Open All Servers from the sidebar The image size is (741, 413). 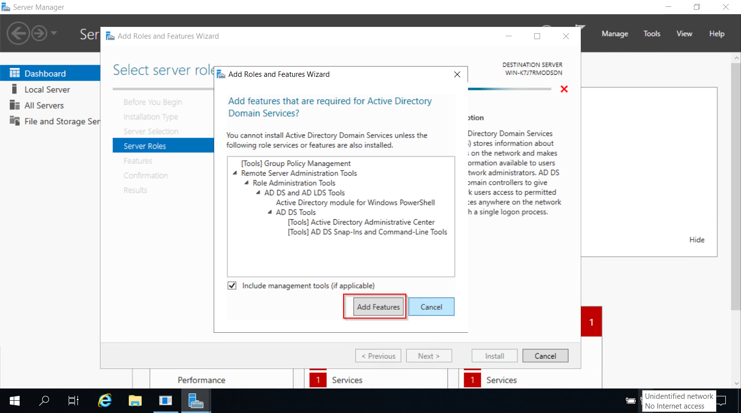[x=44, y=105]
